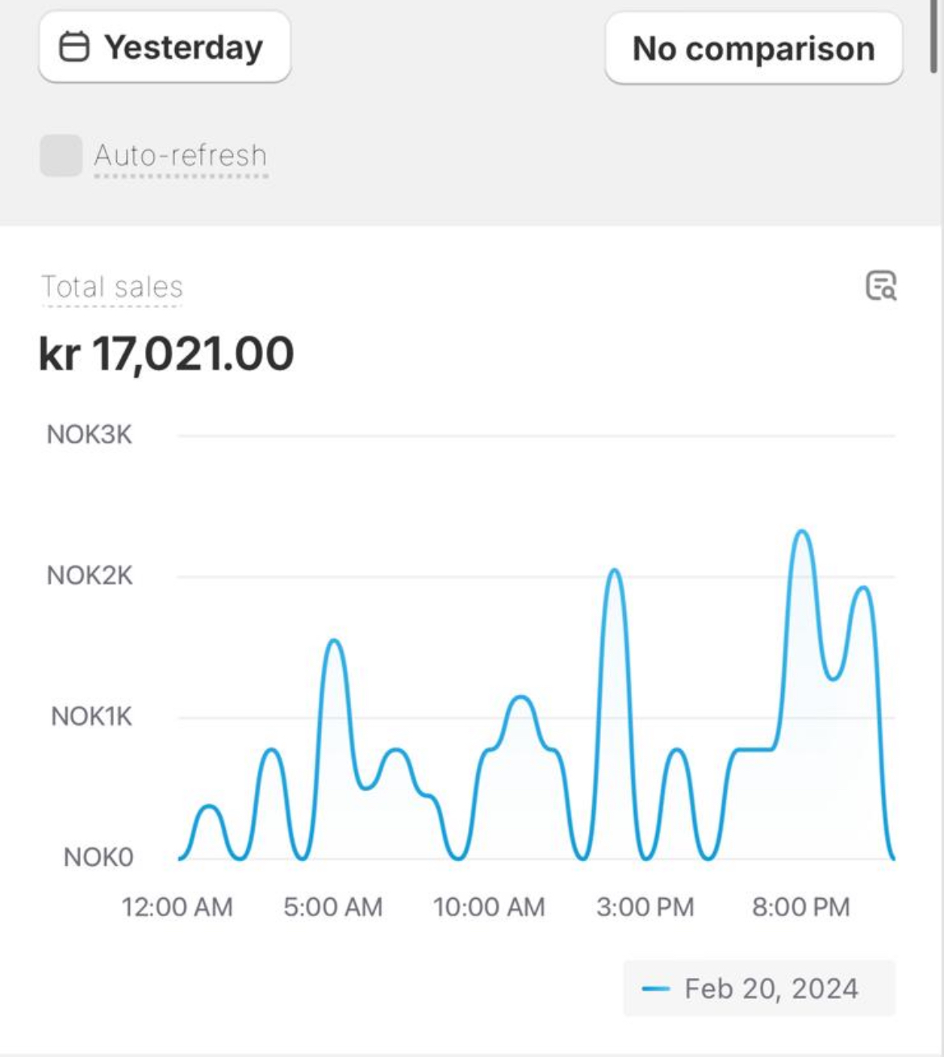
Task: Click the 8:00 PM axis label
Action: point(801,907)
